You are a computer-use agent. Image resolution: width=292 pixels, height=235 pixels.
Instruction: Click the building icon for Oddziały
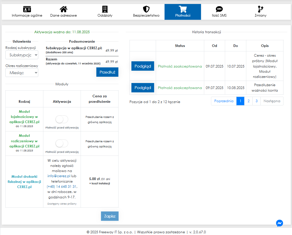(x=105, y=9)
